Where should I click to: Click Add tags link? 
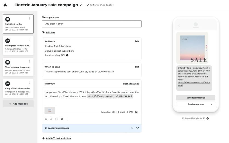pos(50,32)
